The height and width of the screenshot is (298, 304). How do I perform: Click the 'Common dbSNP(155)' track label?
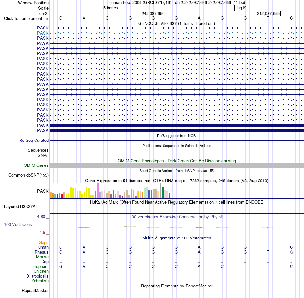pos(28,175)
